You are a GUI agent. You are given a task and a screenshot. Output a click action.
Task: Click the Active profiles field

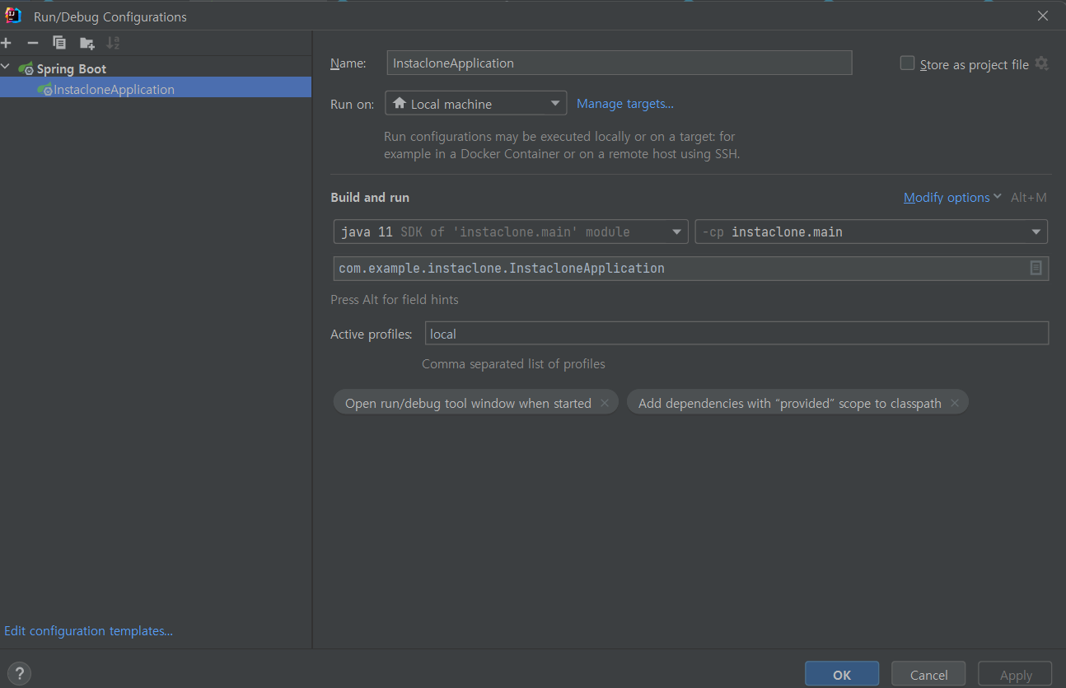click(736, 334)
